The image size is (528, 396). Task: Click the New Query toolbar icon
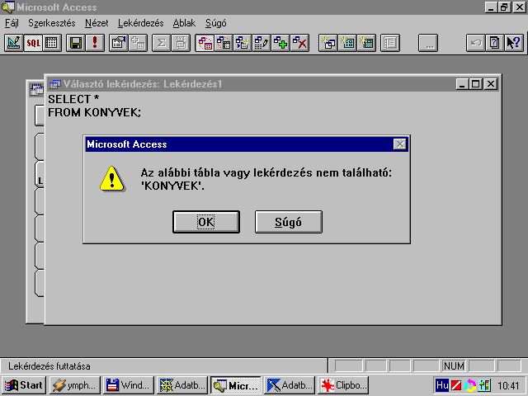[328, 43]
